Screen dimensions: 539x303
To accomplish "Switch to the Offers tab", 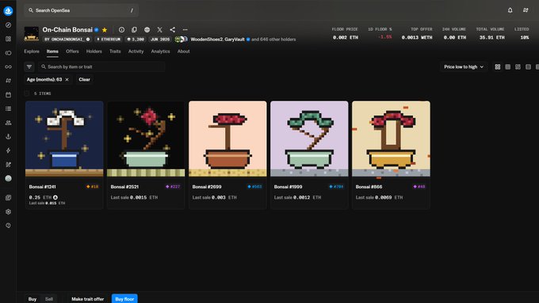I will 72,51.
